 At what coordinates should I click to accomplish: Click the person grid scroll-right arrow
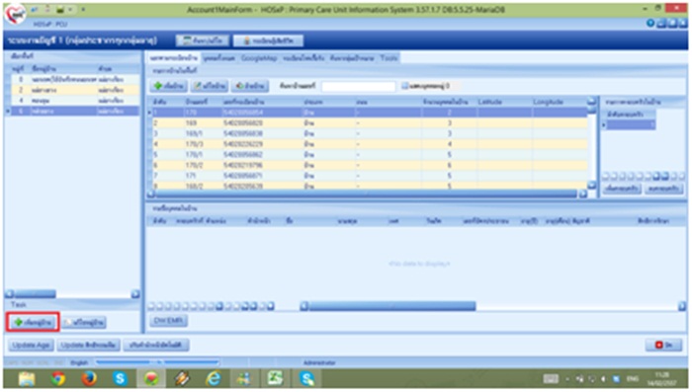[x=682, y=306]
